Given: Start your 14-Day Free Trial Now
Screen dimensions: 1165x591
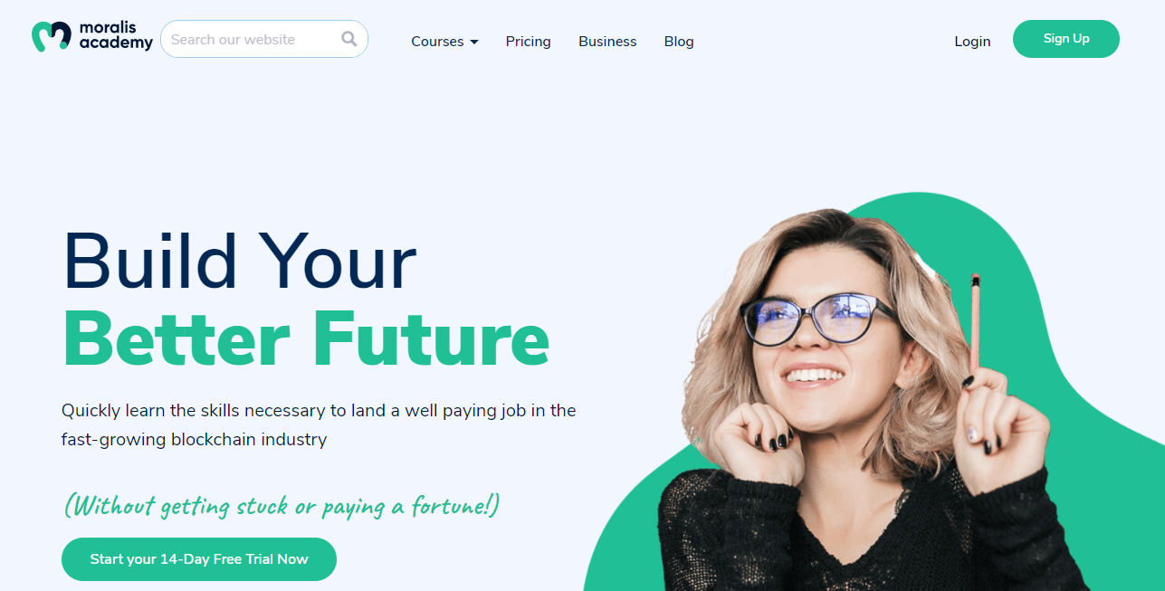Looking at the screenshot, I should tap(199, 559).
